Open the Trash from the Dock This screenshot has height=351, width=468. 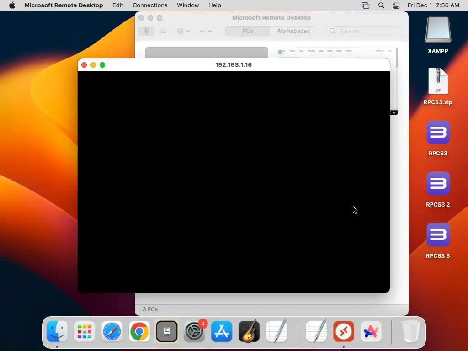tap(411, 331)
